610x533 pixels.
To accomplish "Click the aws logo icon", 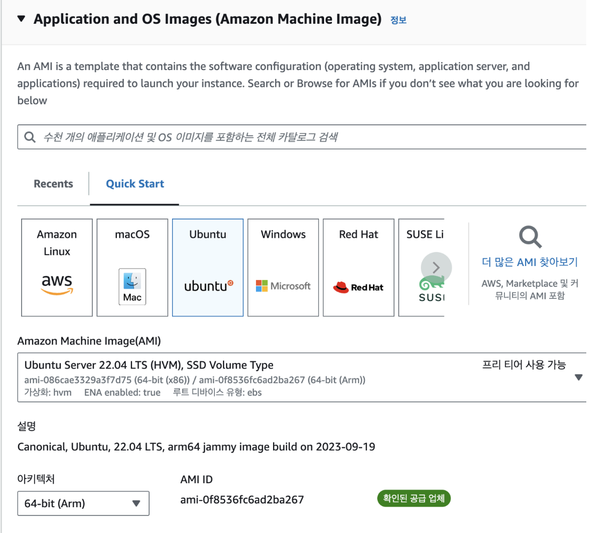I will coord(57,285).
